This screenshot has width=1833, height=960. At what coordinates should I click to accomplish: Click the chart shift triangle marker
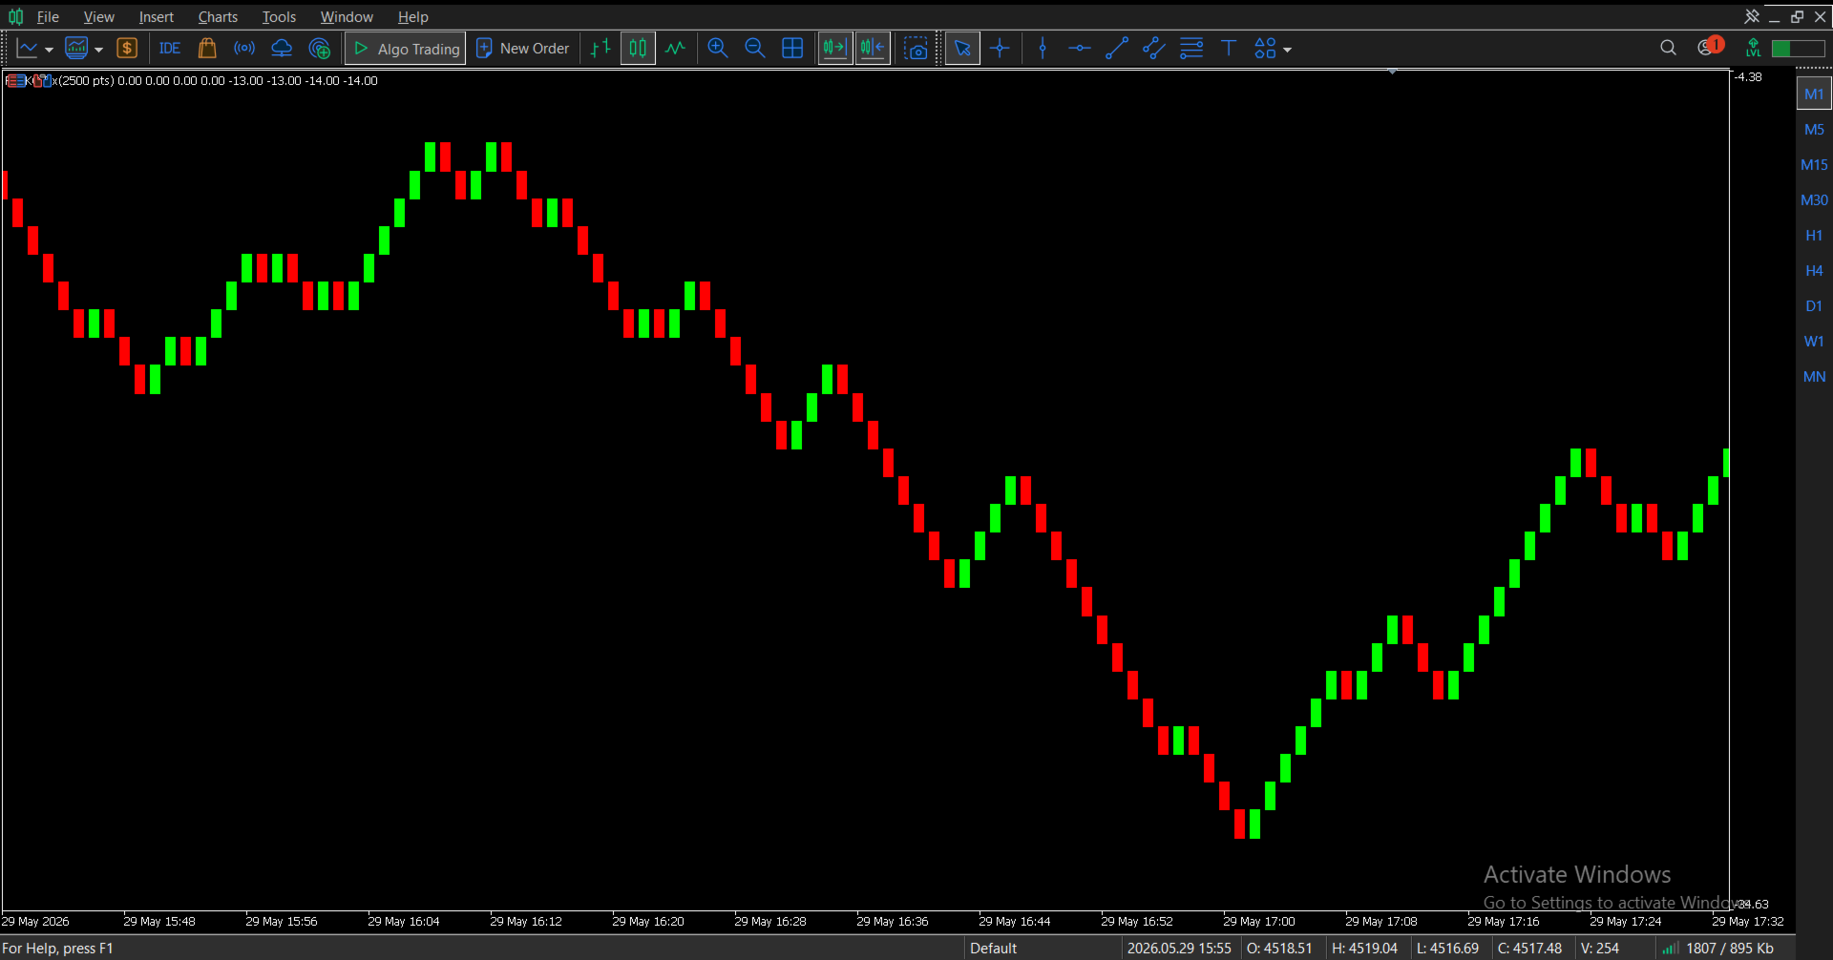pyautogui.click(x=1393, y=72)
